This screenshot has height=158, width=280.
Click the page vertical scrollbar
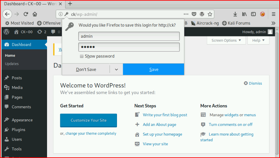click(277, 93)
